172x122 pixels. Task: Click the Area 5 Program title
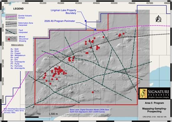click(154, 103)
